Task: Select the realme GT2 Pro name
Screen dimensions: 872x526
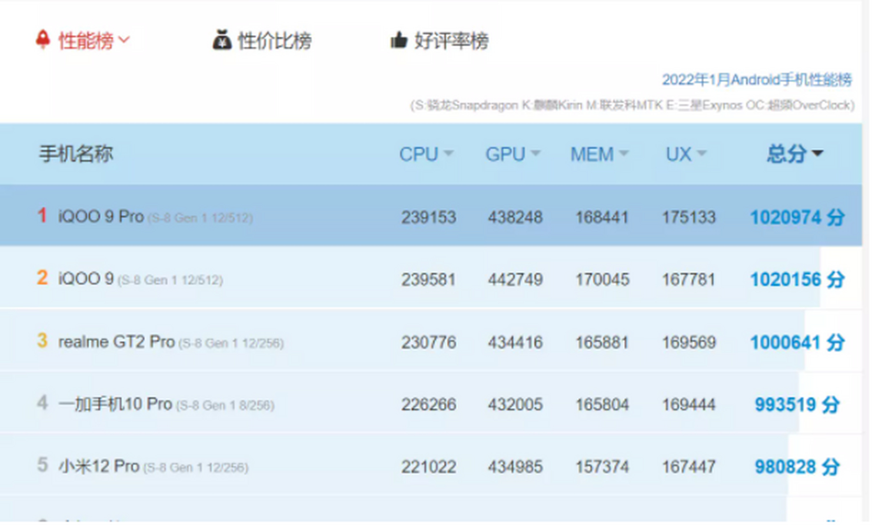Action: coord(117,341)
